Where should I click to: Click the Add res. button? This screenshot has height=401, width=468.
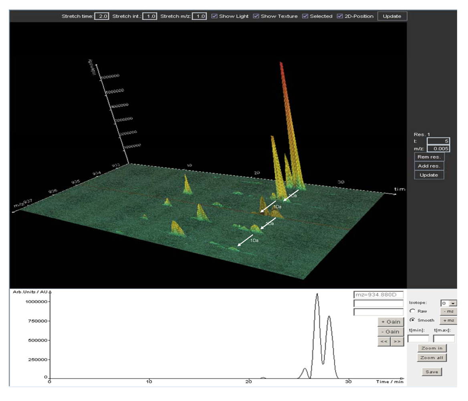coord(429,166)
